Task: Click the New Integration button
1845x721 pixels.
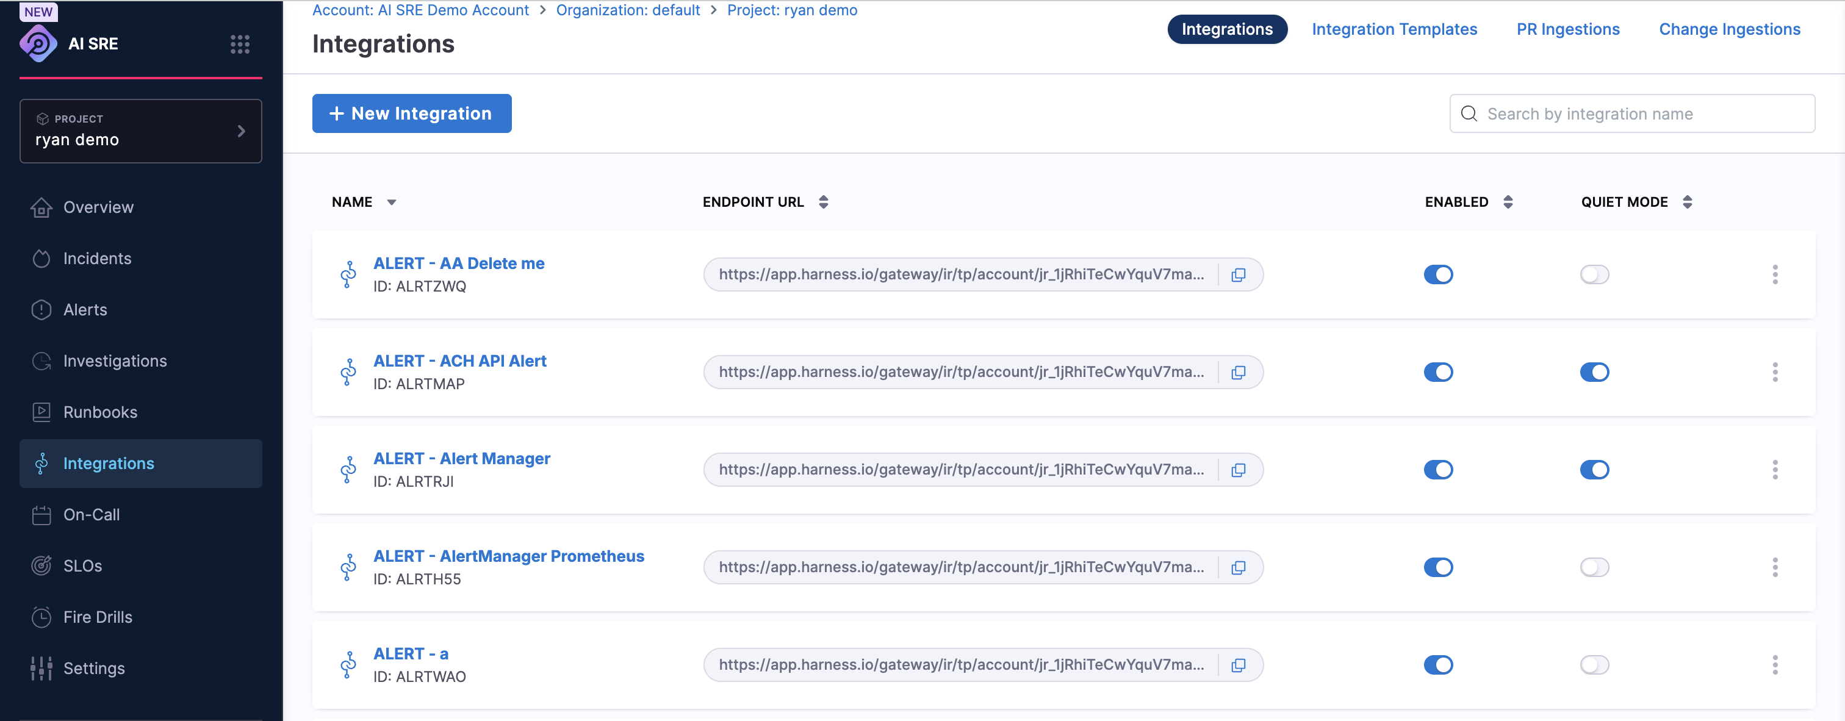Action: [412, 113]
